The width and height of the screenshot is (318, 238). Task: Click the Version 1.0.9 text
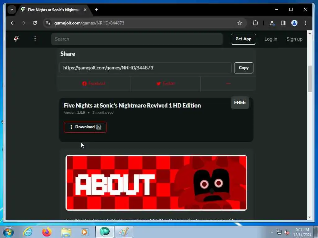[x=75, y=112]
